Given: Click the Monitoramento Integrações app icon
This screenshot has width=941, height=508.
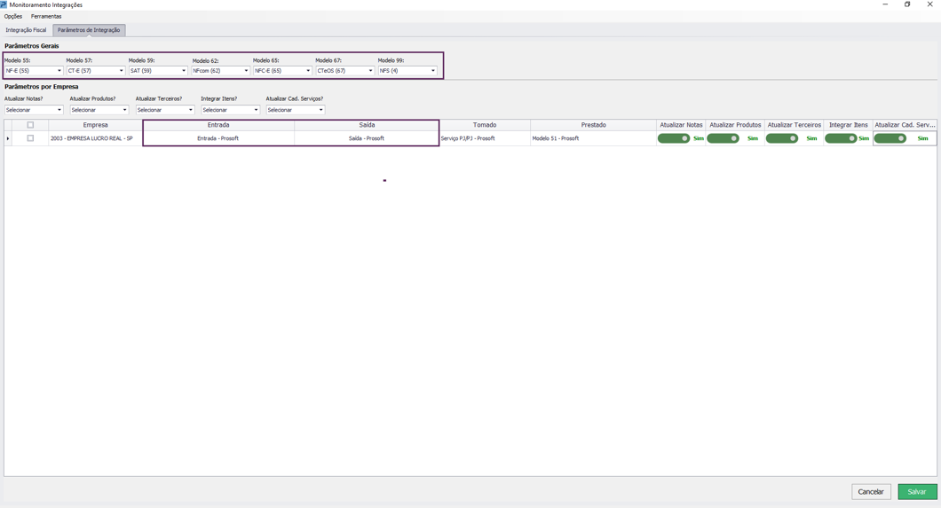Looking at the screenshot, I should [4, 4].
